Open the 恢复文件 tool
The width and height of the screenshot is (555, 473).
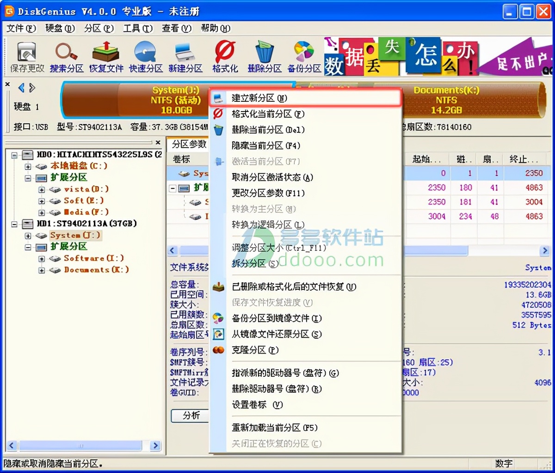[105, 56]
